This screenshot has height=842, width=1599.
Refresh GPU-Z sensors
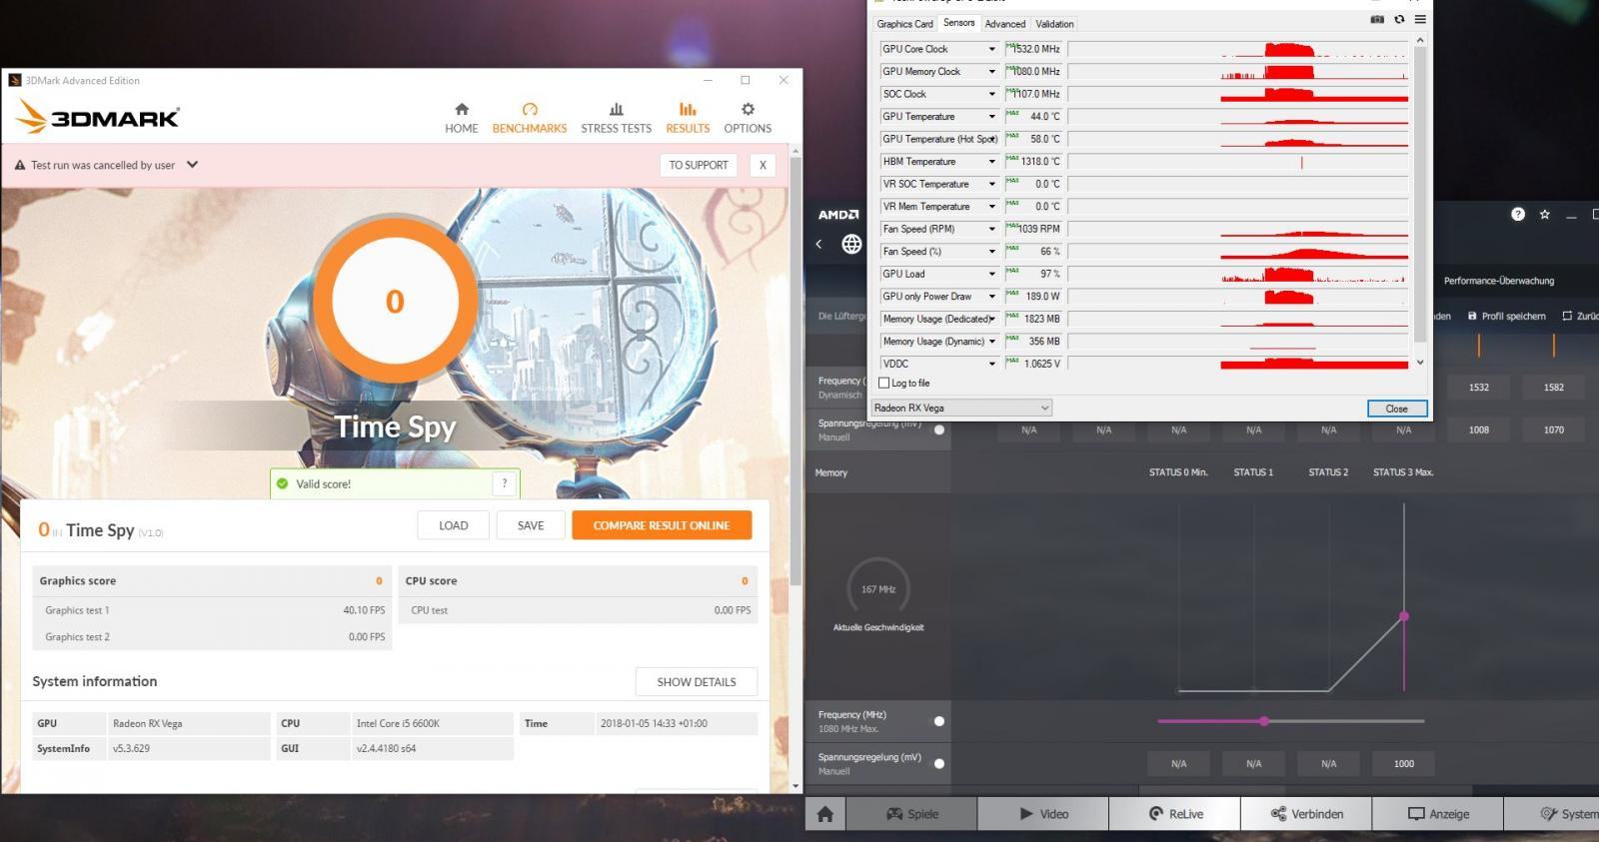pyautogui.click(x=1399, y=20)
